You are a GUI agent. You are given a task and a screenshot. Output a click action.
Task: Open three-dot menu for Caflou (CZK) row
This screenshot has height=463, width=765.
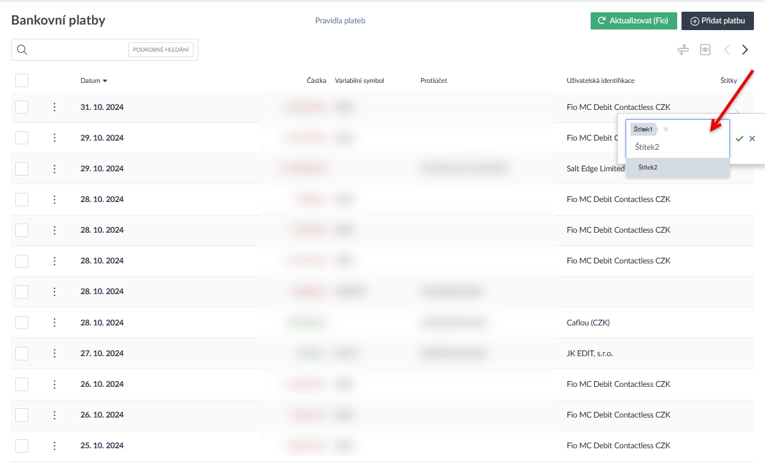pyautogui.click(x=54, y=322)
